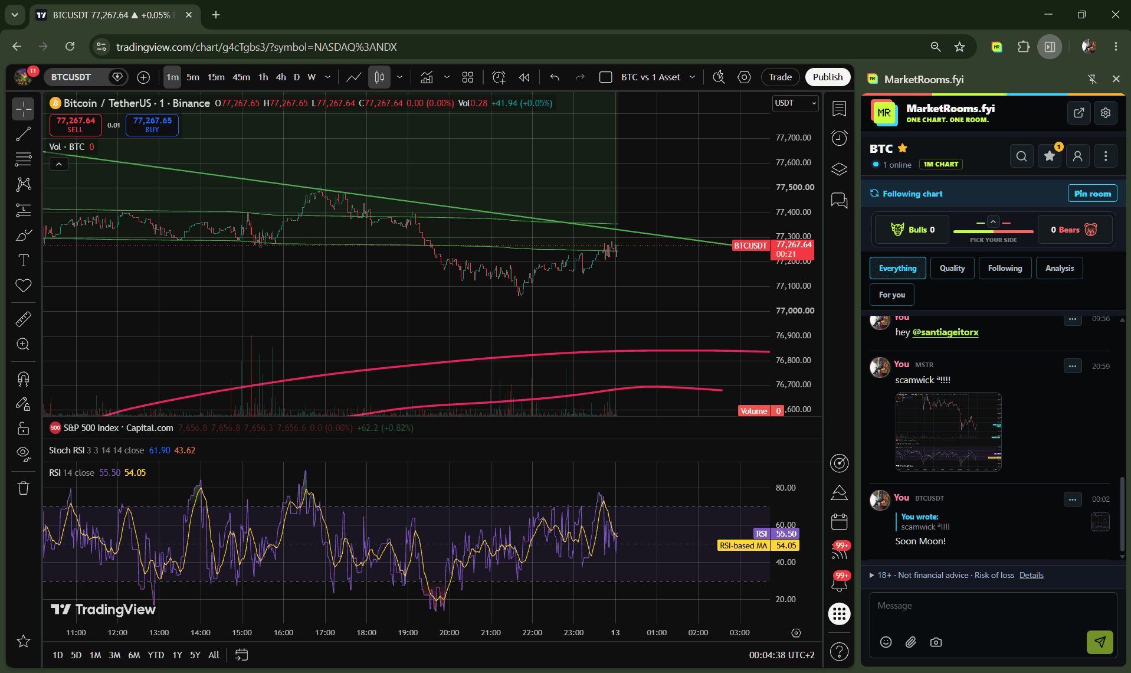
Task: Attach a file with the paperclip icon
Action: 911,642
